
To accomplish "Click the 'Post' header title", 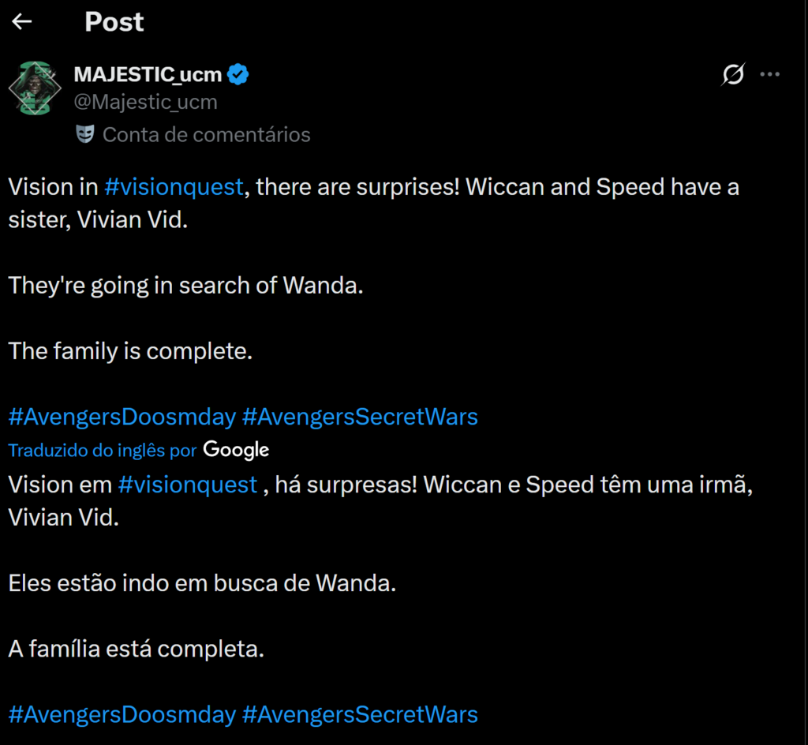I will (114, 22).
